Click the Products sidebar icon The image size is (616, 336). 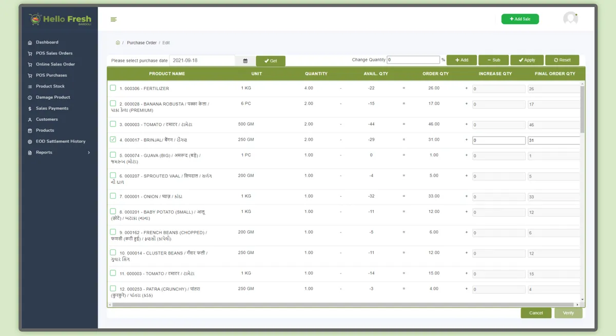30,131
